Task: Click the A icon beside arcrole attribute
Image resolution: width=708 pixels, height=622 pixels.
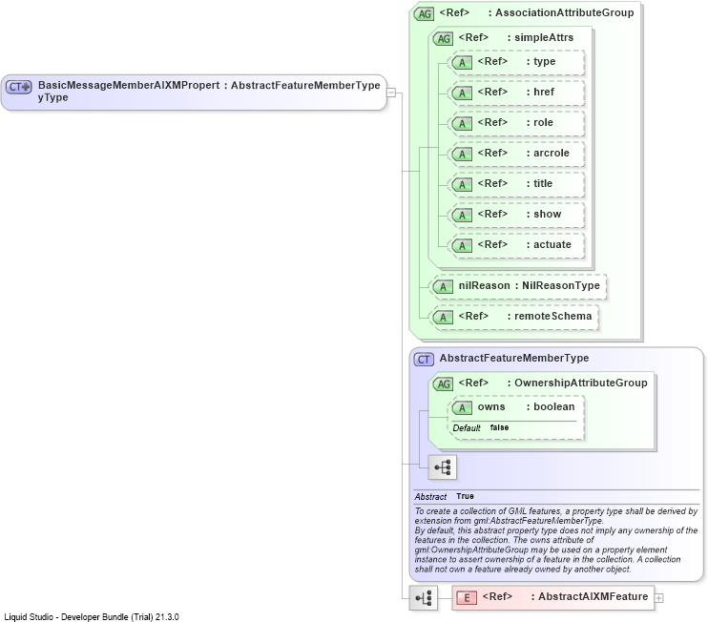Action: [x=462, y=155]
